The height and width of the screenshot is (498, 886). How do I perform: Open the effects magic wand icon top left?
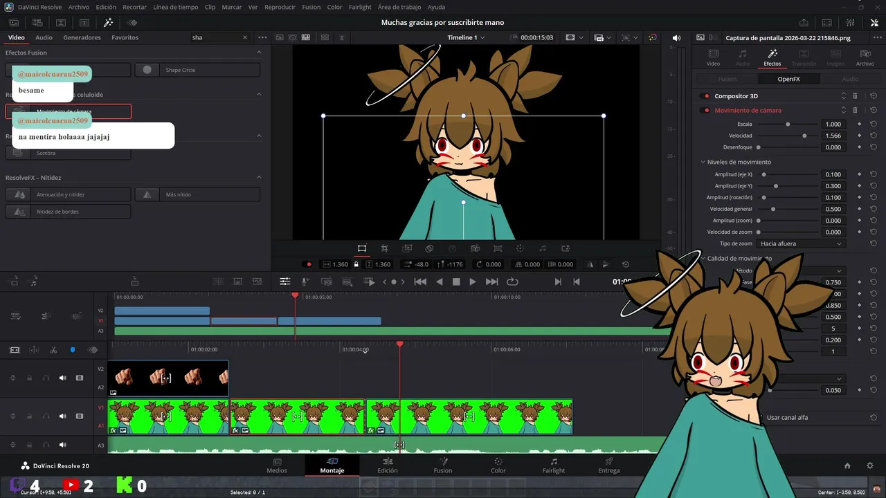click(108, 23)
